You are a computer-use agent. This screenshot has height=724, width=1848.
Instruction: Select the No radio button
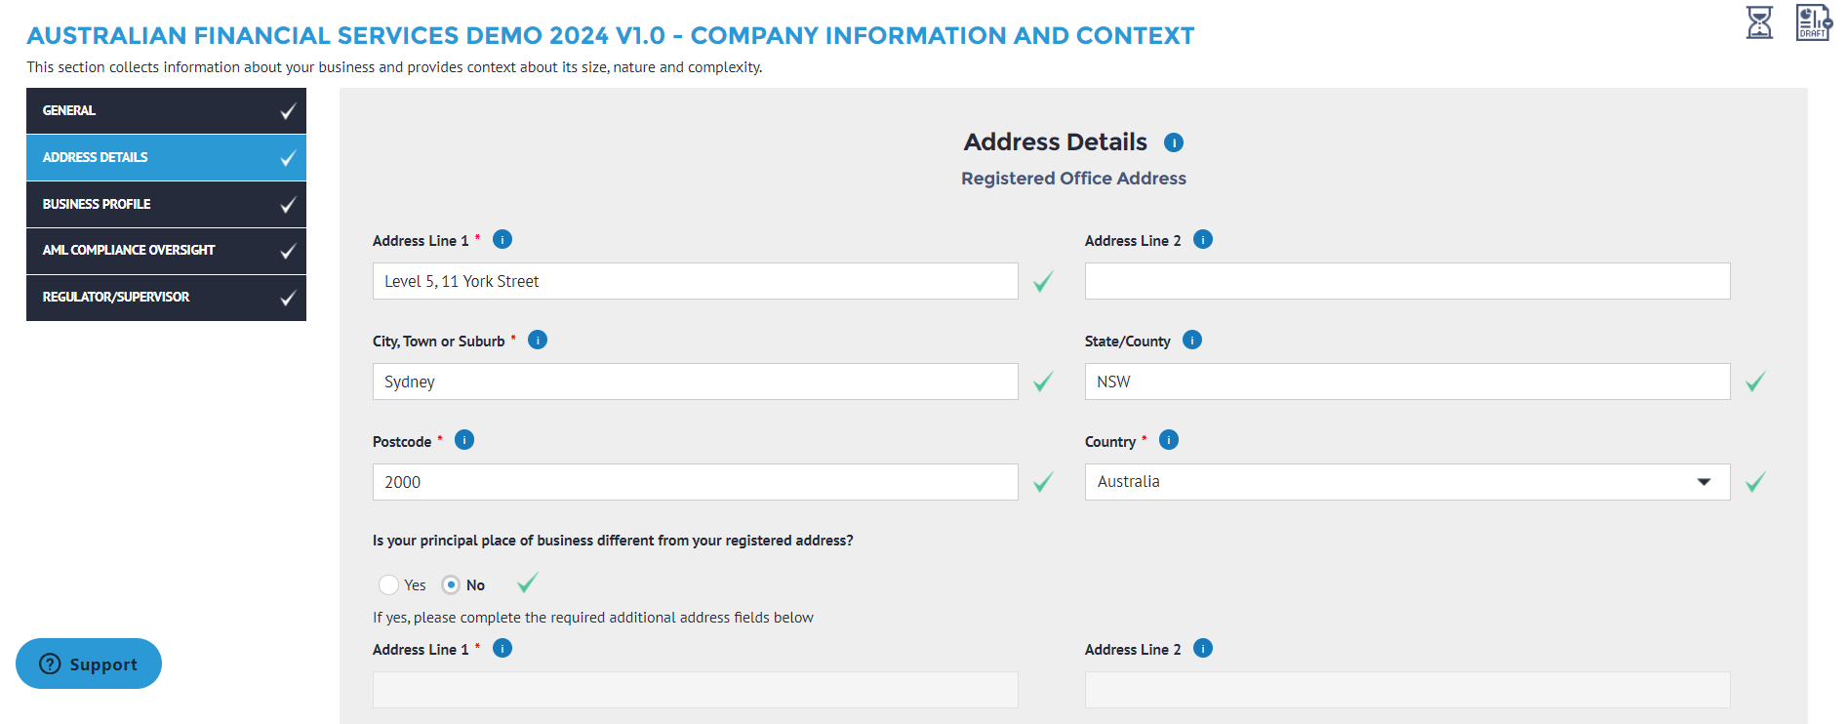[451, 584]
